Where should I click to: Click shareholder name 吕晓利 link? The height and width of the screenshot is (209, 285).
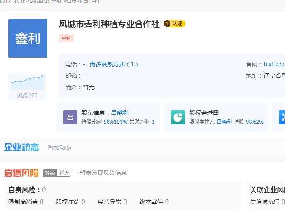(x=120, y=113)
